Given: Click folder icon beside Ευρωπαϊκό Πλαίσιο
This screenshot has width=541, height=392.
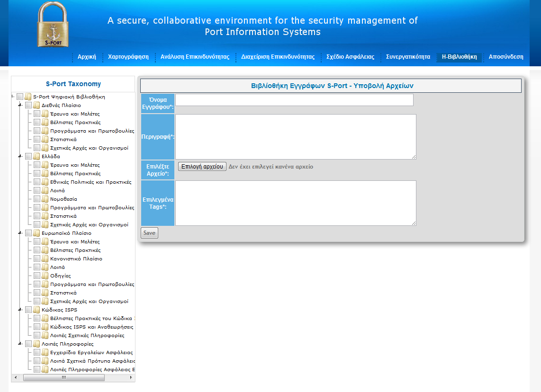Looking at the screenshot, I should pyautogui.click(x=36, y=233).
